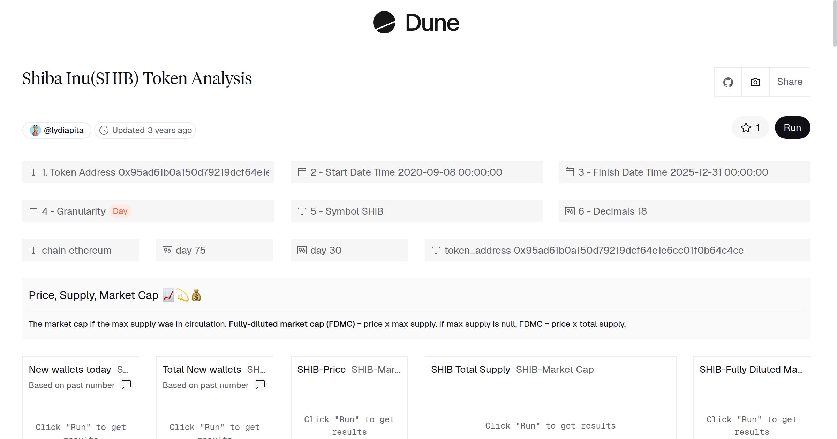Viewport: 837px width, 439px height.
Task: Click the @lydiapita avatar image
Action: [x=35, y=130]
